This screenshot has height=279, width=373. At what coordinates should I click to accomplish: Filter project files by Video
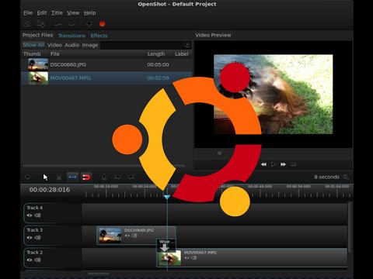coord(54,45)
